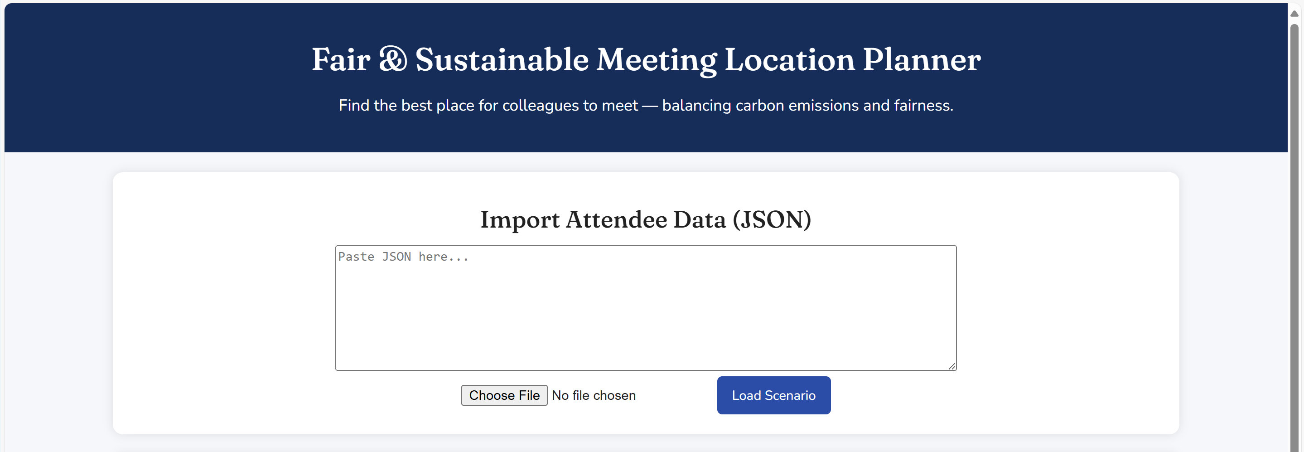Click the word "Planner" in the title
The height and width of the screenshot is (452, 1304).
click(921, 60)
